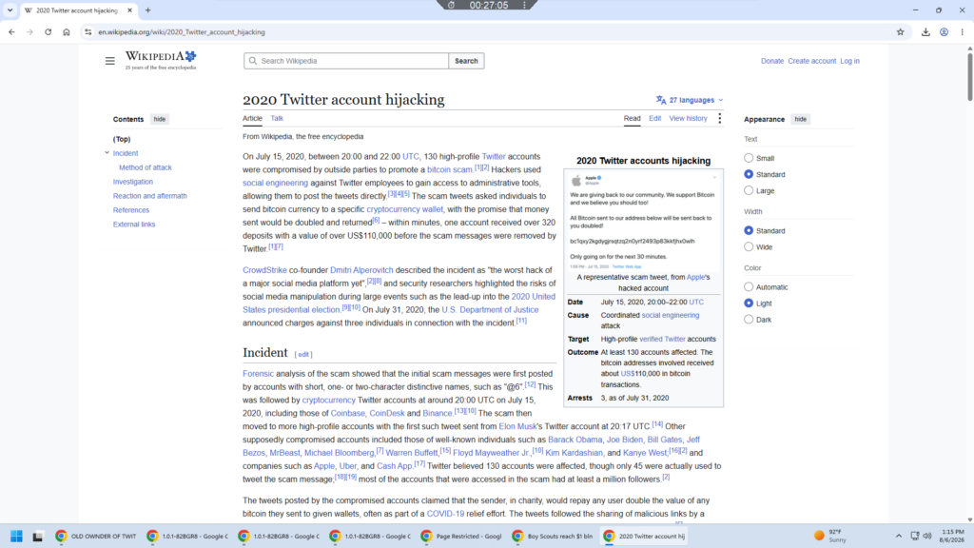
Task: Open weather widget showing 92°F
Action: 830,537
